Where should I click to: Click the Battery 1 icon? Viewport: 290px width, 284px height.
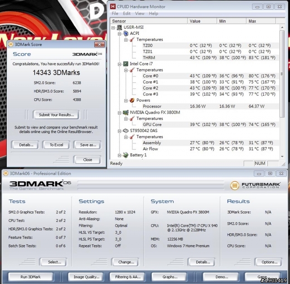[126, 155]
